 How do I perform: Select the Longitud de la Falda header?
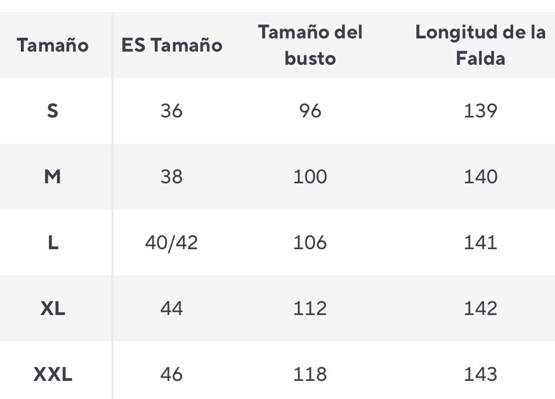pos(480,45)
